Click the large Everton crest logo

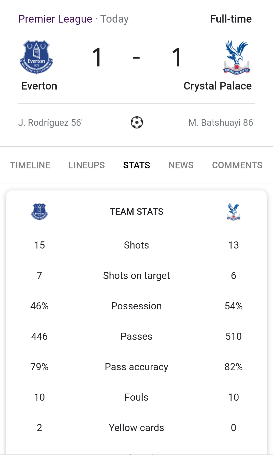point(36,57)
